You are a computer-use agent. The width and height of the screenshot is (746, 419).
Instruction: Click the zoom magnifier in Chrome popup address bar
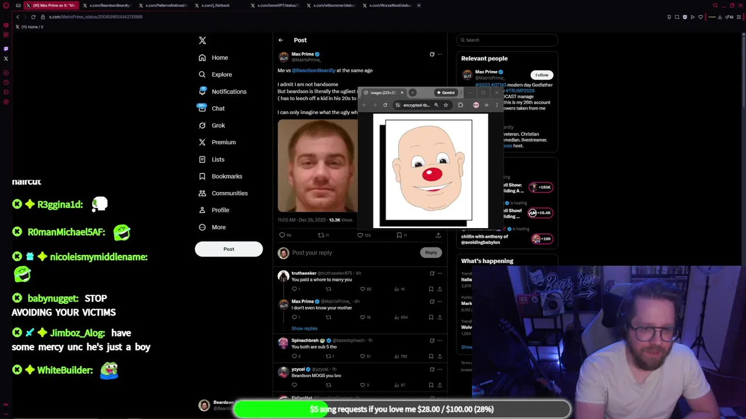point(436,105)
